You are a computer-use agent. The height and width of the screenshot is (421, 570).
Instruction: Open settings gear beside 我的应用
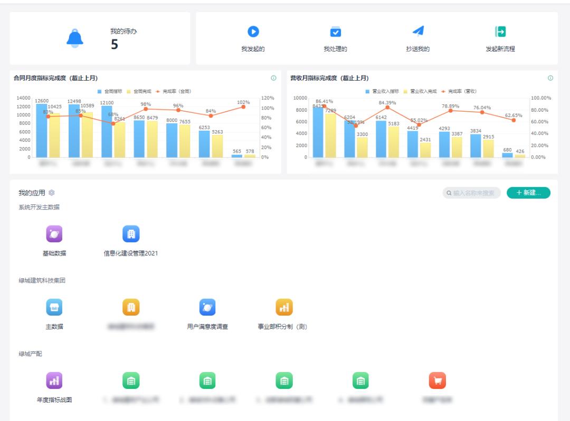(x=52, y=193)
